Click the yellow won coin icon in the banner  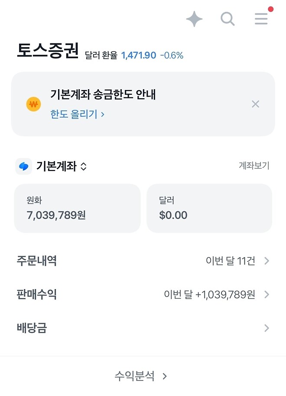33,104
